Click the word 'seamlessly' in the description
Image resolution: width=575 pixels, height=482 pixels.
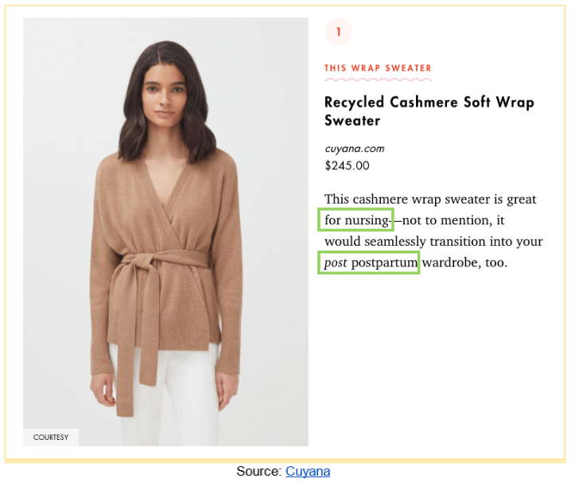(x=395, y=241)
